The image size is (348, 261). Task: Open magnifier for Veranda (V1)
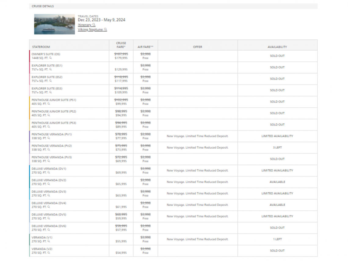[49, 241]
